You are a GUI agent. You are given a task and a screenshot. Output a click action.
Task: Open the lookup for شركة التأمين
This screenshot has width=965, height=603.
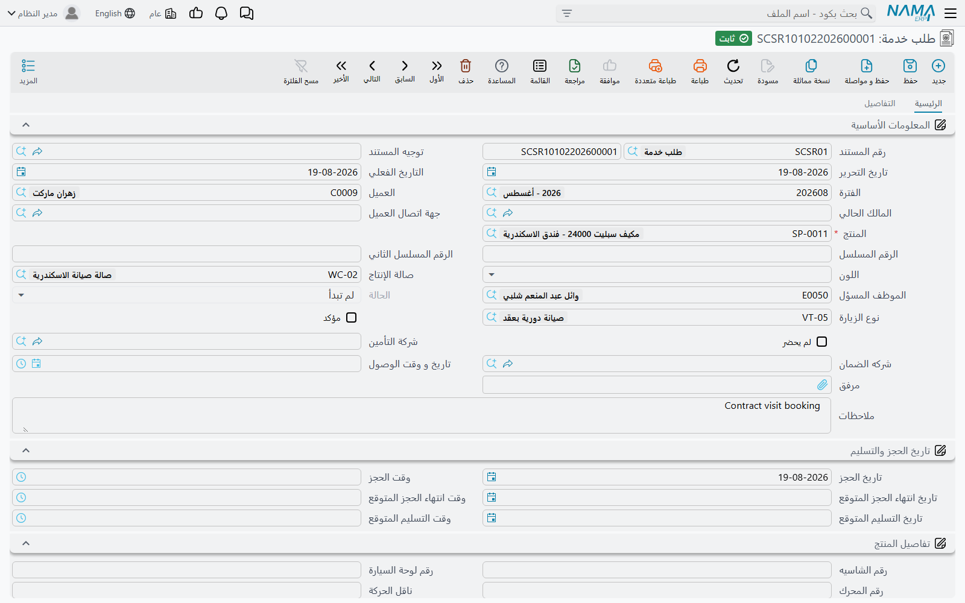click(x=21, y=342)
